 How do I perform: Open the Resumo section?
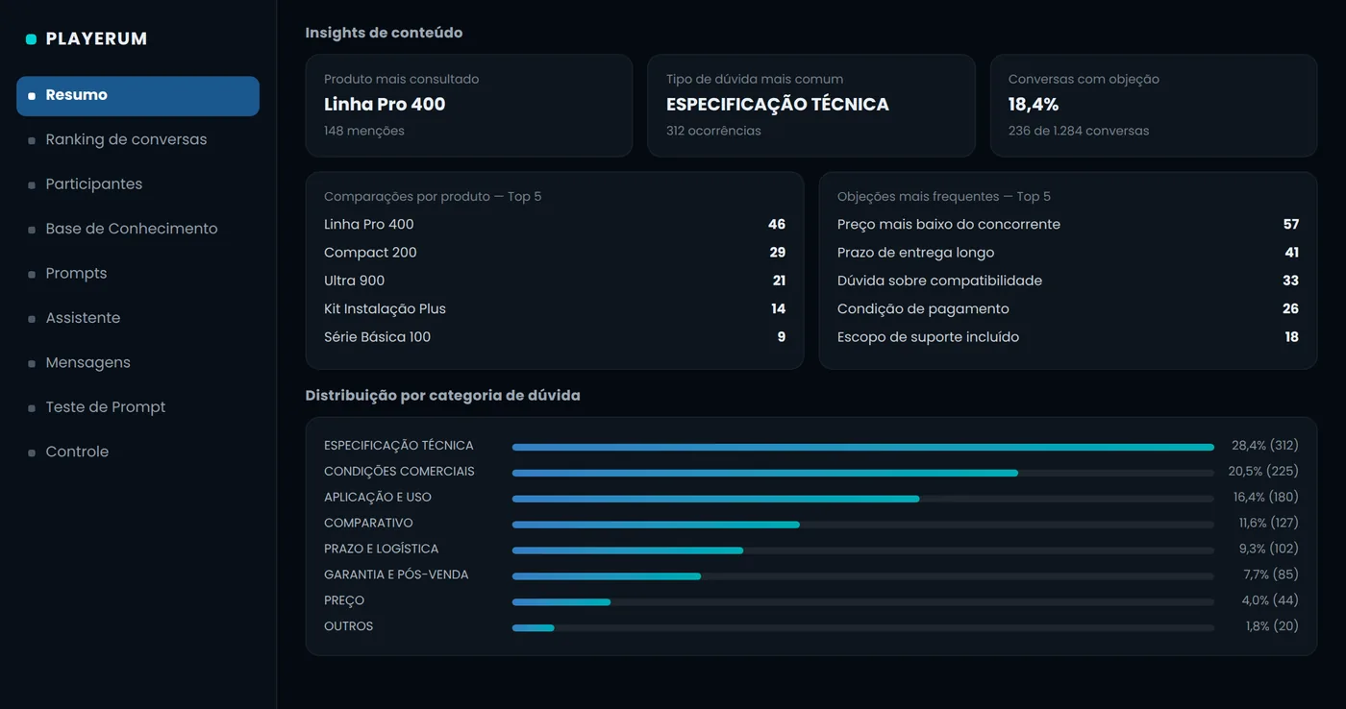click(137, 96)
